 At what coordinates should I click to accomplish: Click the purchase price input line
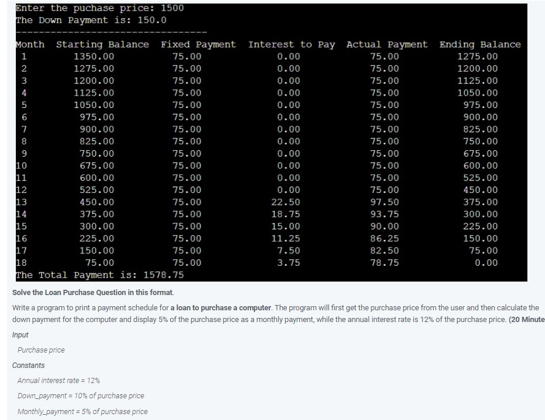pos(100,8)
